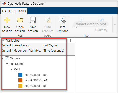Select the mioDAQ6451_ai1 signal
Image resolution: width=118 pixels, height=93 pixels.
tap(35, 80)
